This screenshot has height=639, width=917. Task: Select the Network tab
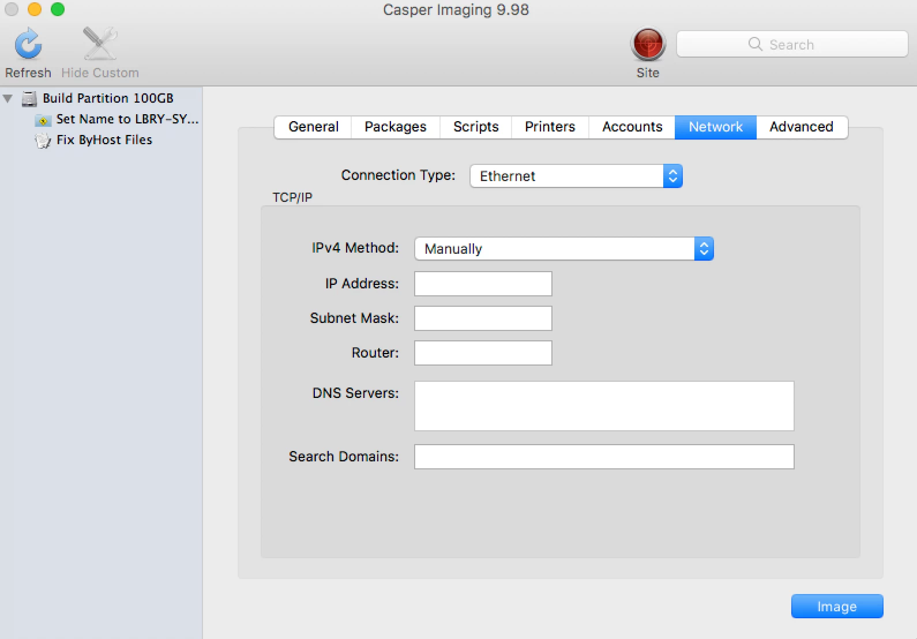click(716, 127)
